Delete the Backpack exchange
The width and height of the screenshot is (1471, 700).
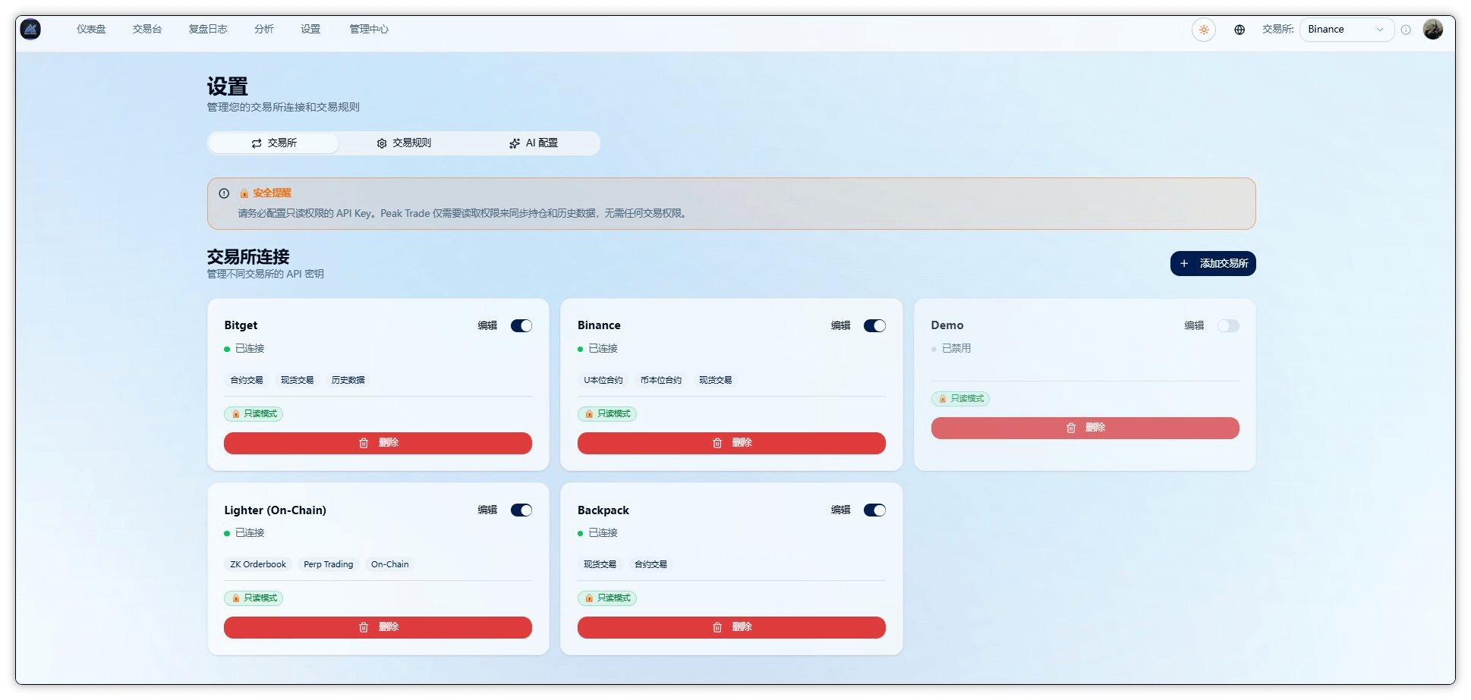pos(732,628)
